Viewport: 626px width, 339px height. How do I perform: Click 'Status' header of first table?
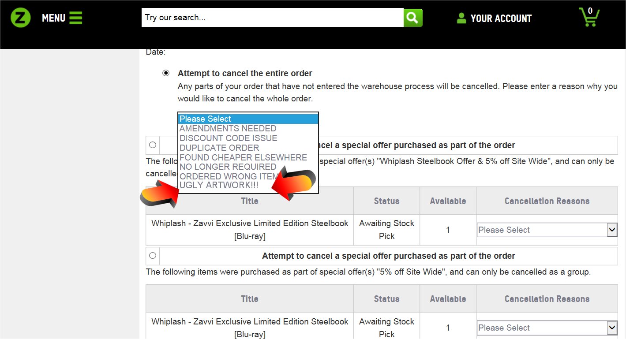click(x=386, y=201)
